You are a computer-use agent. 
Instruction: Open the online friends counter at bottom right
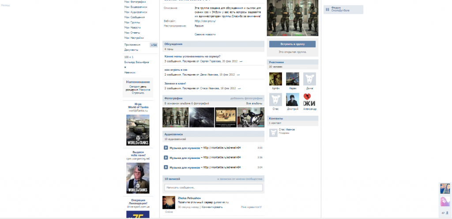[444, 213]
